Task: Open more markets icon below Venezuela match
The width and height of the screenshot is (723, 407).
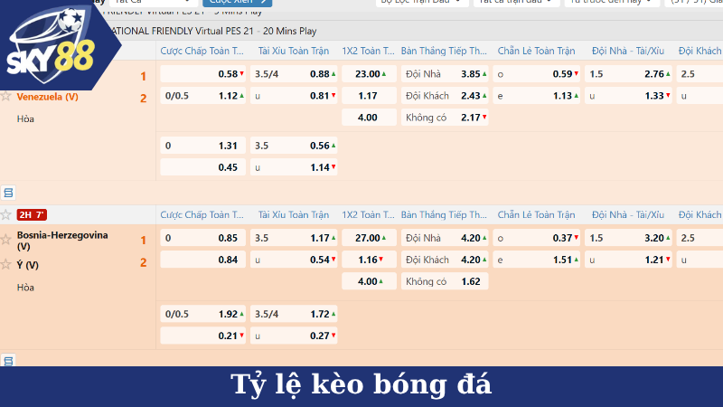Action: (x=8, y=193)
